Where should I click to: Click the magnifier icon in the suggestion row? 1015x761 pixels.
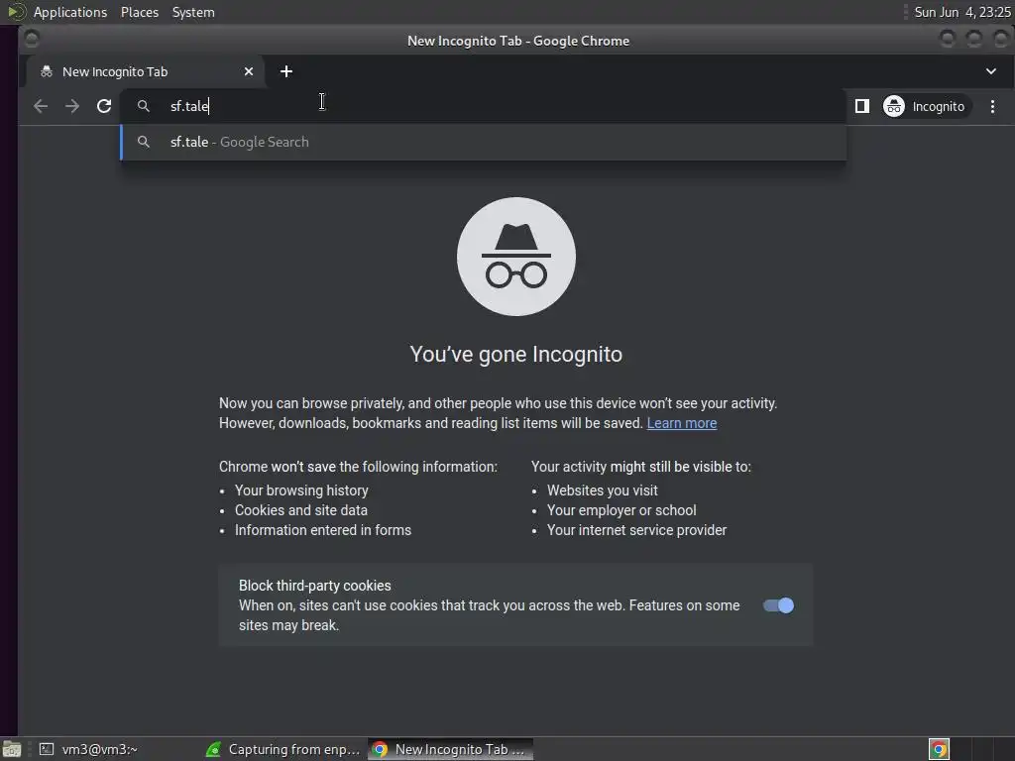pos(144,142)
